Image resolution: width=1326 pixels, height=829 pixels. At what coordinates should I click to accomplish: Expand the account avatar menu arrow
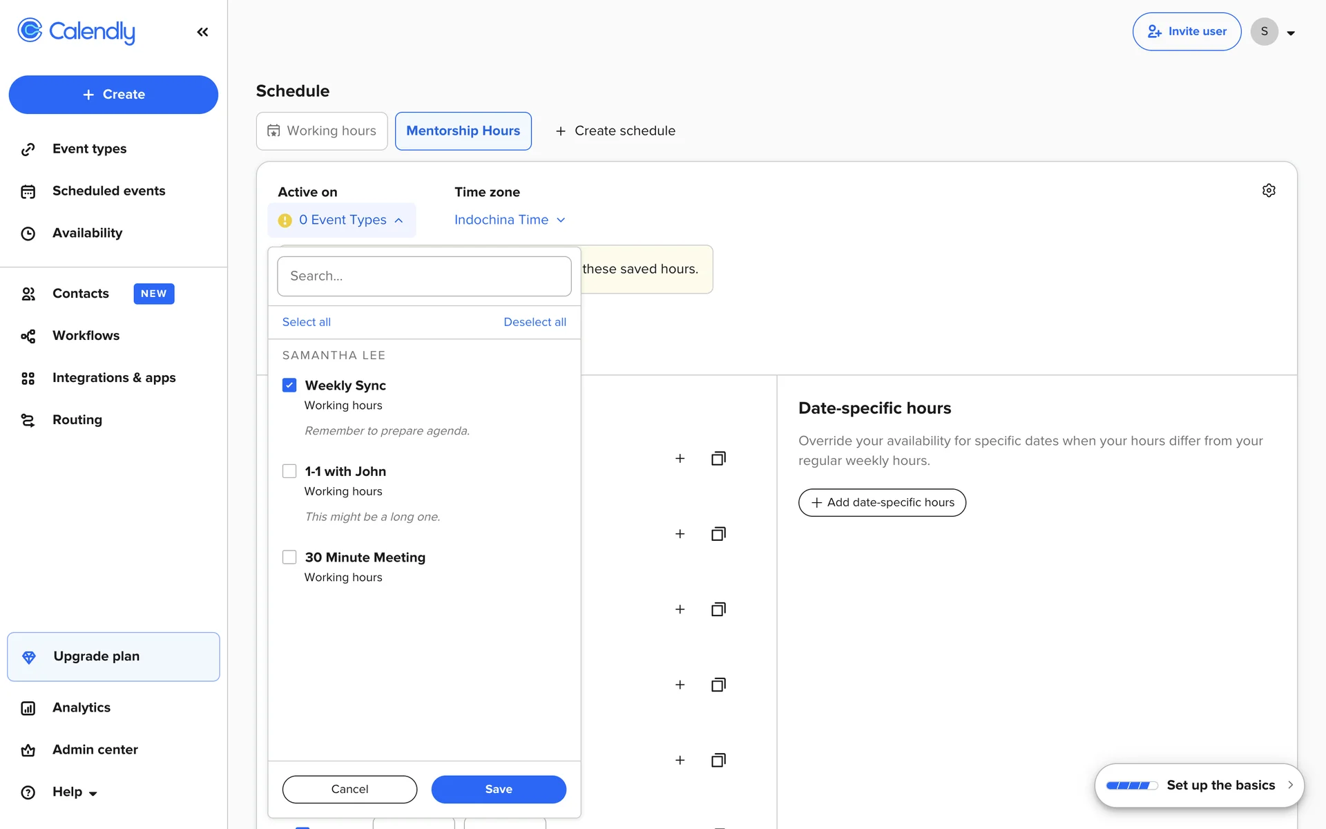(1291, 32)
